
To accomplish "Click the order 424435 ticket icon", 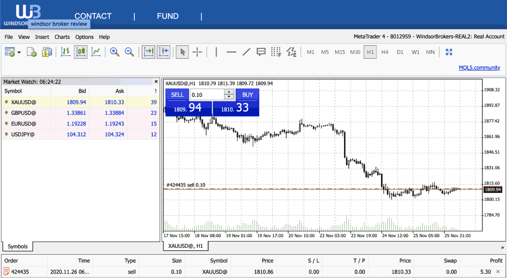I will point(6,272).
